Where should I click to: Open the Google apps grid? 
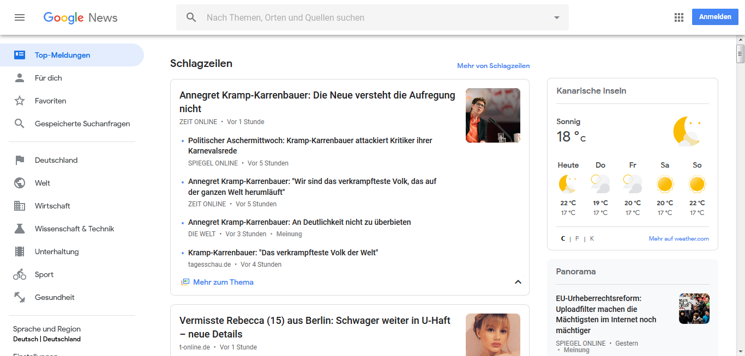click(679, 17)
